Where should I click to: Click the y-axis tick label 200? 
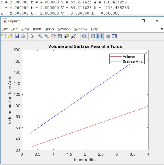17,50
